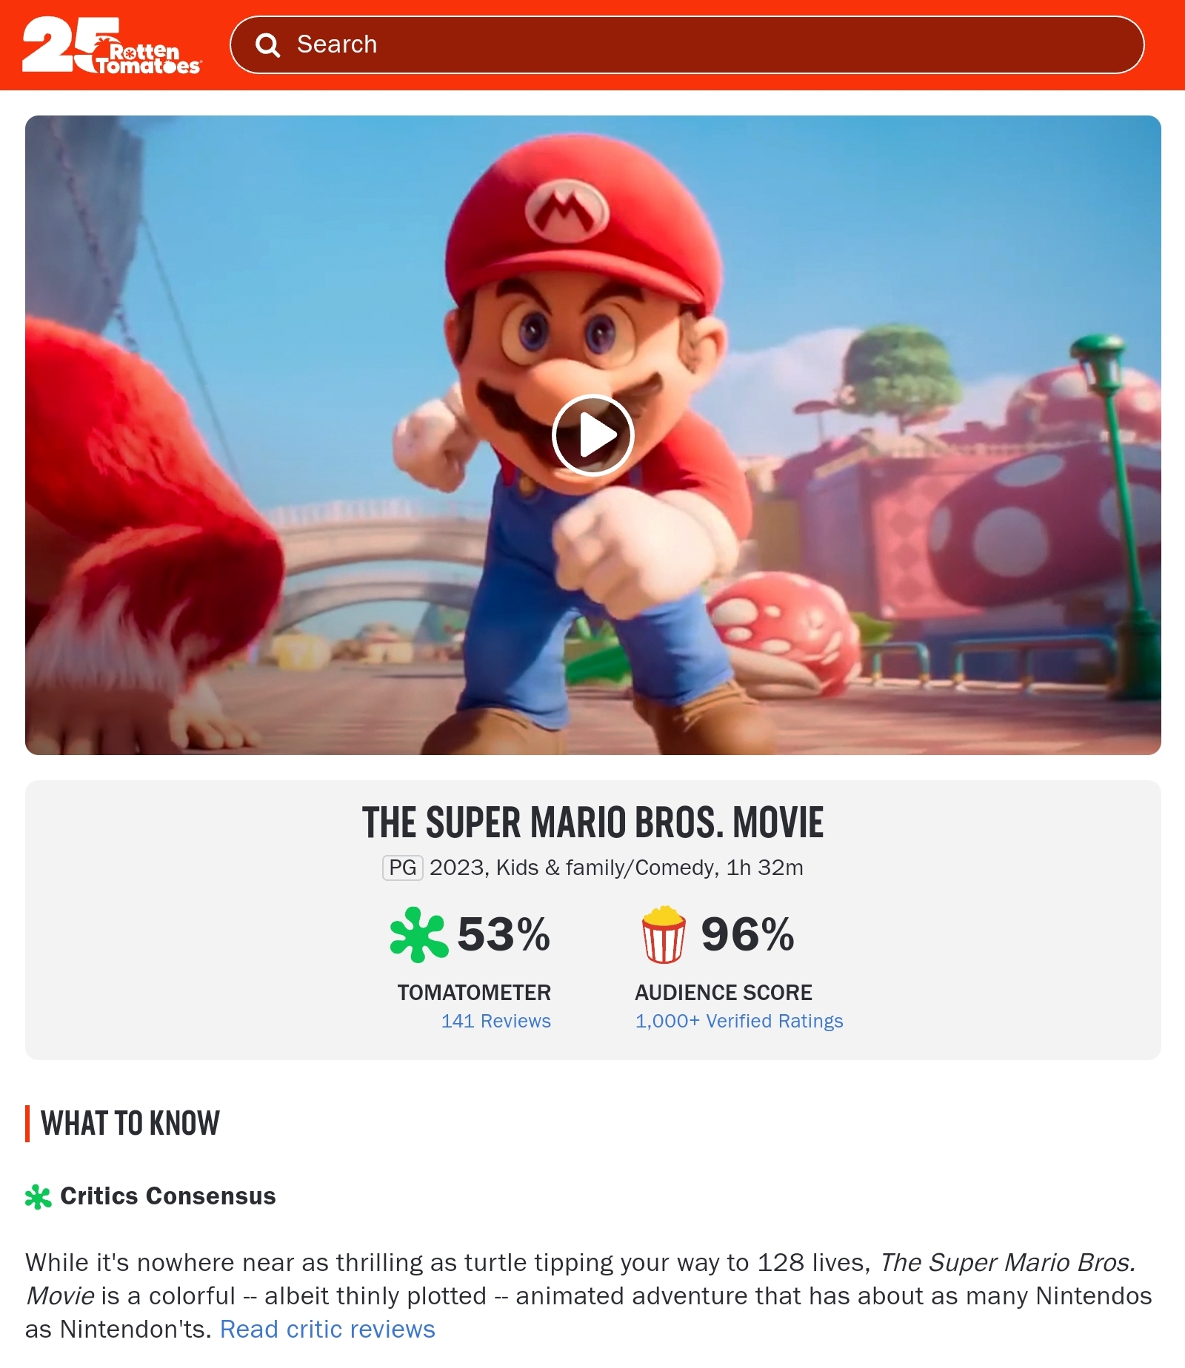Click the Rotten Tomatoes 25 logo

pyautogui.click(x=111, y=45)
